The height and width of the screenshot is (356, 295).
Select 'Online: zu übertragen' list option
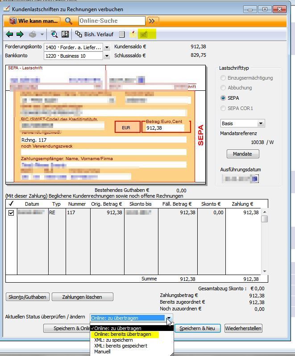[x=132, y=328]
